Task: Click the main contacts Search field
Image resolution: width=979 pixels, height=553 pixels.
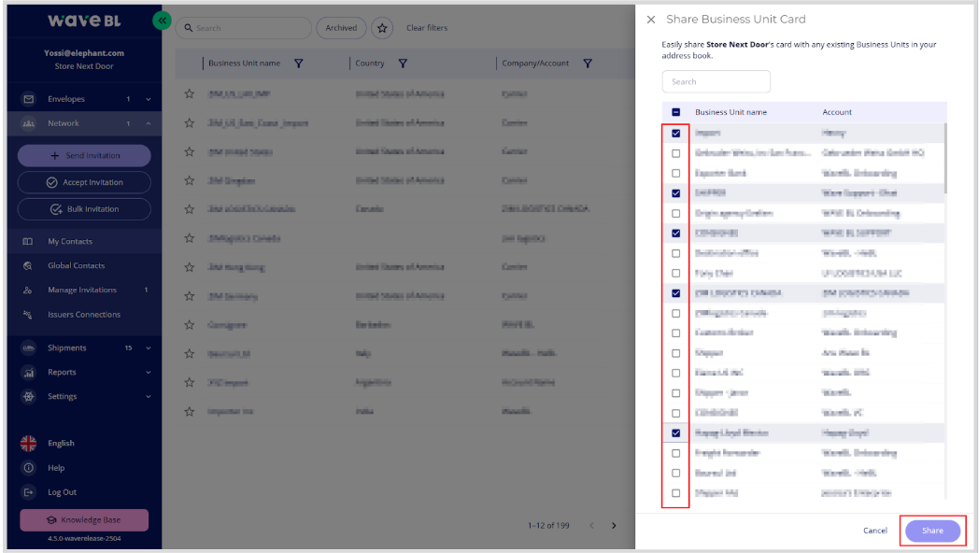Action: click(x=244, y=28)
